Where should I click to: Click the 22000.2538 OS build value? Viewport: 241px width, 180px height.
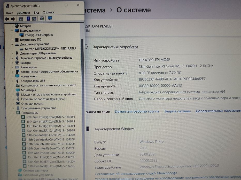tap(149, 160)
